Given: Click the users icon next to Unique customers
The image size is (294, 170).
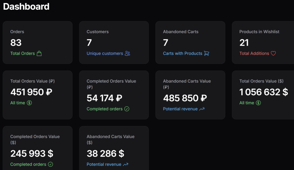Looking at the screenshot, I should (127, 54).
